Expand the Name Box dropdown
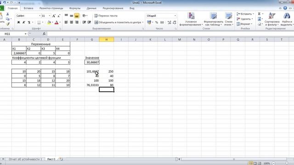This screenshot has height=165, width=294. click(x=26, y=34)
